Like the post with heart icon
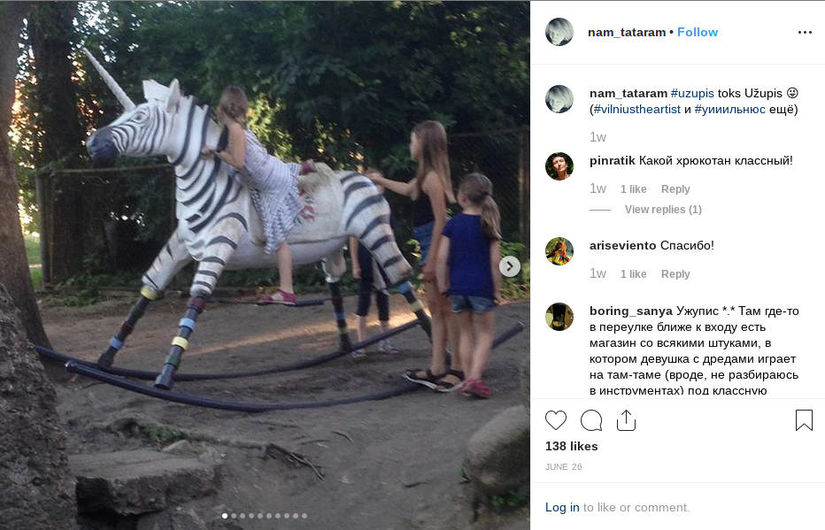 click(556, 420)
